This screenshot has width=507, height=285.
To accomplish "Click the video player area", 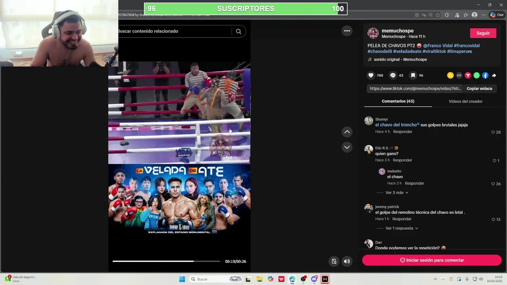I will click(x=179, y=147).
